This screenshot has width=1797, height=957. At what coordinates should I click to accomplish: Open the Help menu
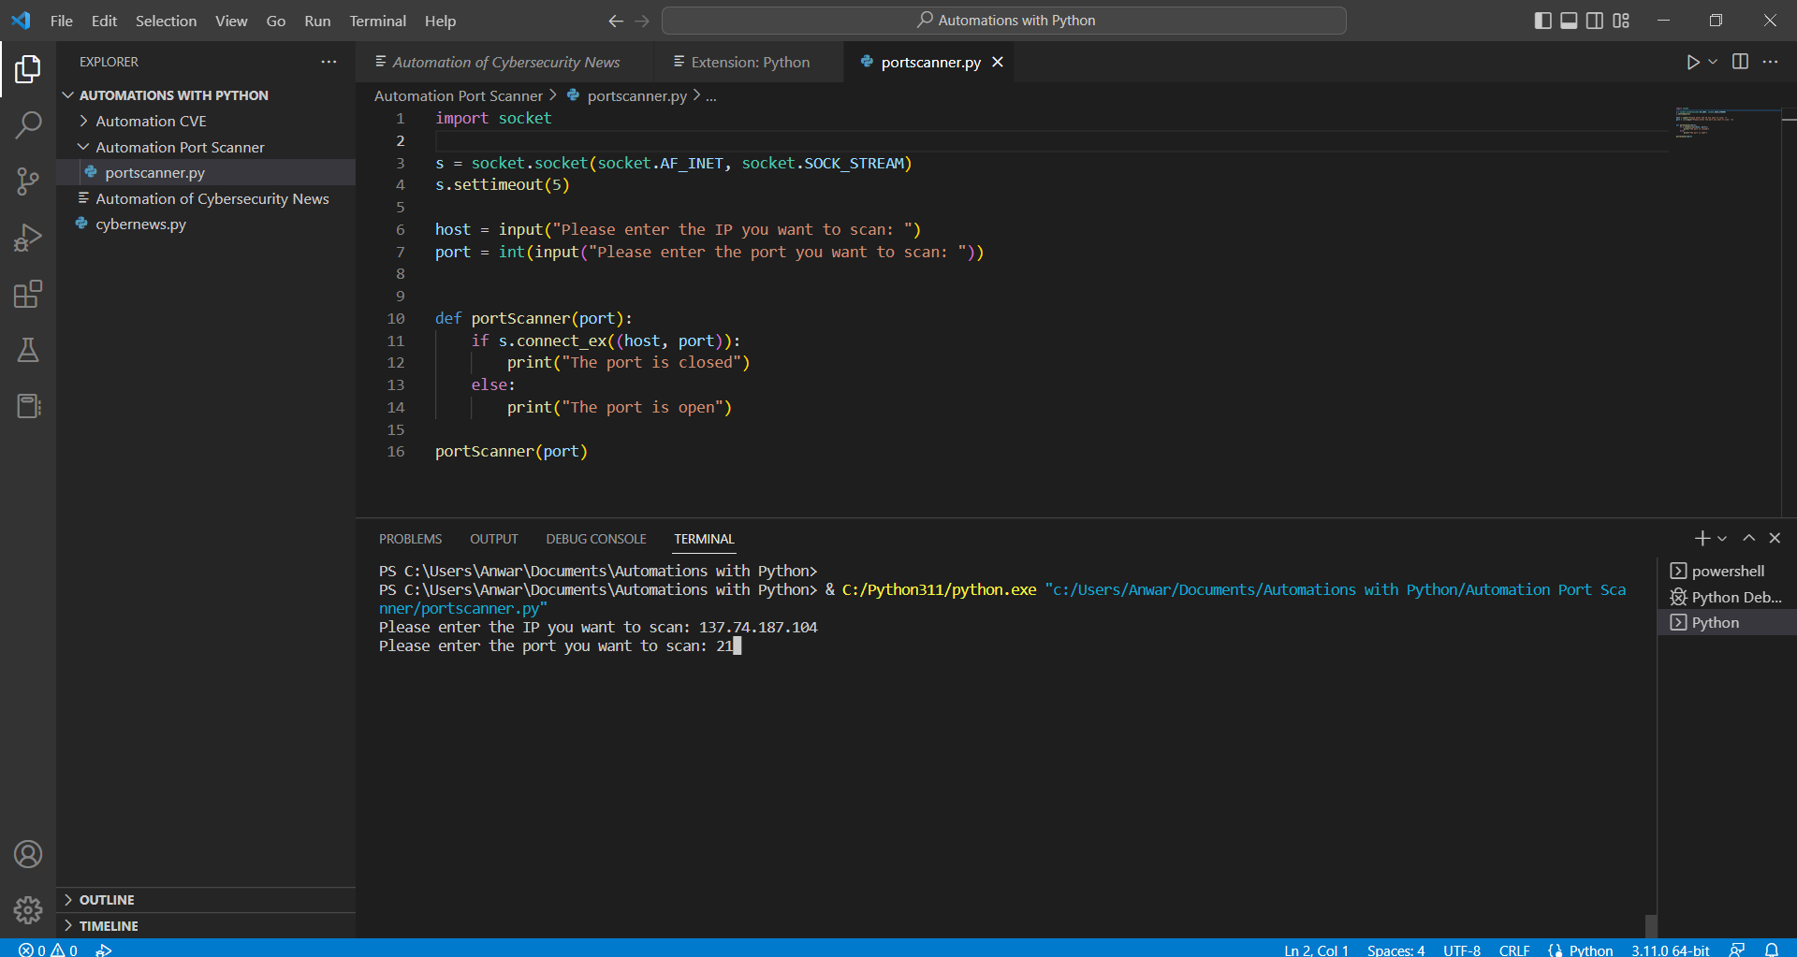tap(440, 21)
